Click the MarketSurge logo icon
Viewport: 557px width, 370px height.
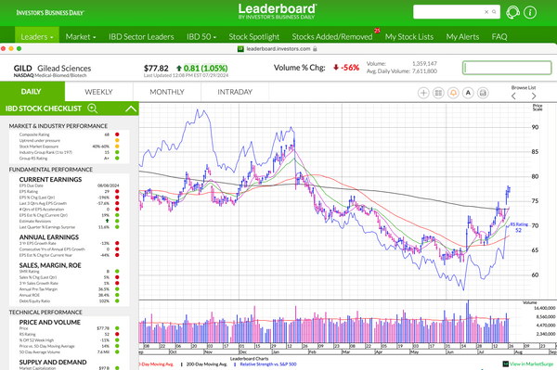(x=506, y=364)
